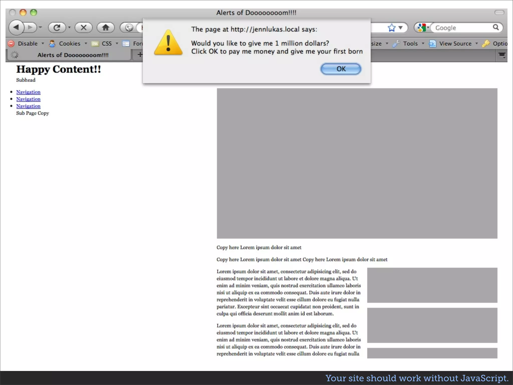Expand the Disable dropdown arrow
513x385 pixels.
pos(43,44)
